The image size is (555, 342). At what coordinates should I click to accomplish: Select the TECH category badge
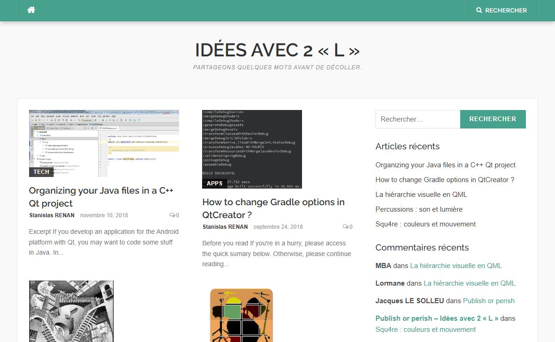click(x=41, y=172)
